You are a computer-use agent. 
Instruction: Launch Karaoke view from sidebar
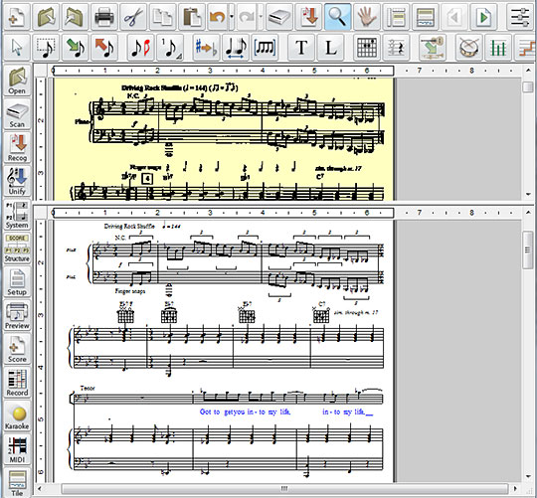point(17,416)
